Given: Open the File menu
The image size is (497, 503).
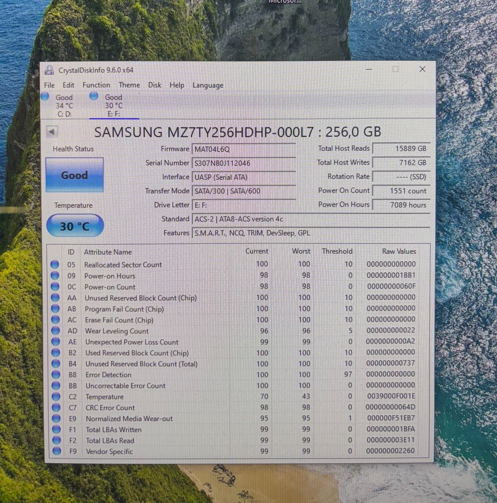Looking at the screenshot, I should [49, 85].
